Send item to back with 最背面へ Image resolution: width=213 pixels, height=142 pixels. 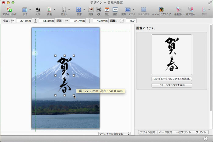(x=191, y=10)
